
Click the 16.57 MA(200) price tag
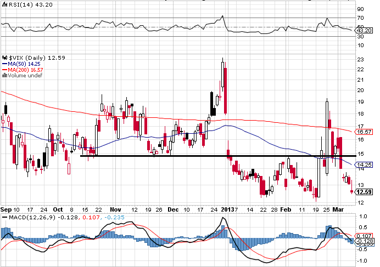pos(364,132)
